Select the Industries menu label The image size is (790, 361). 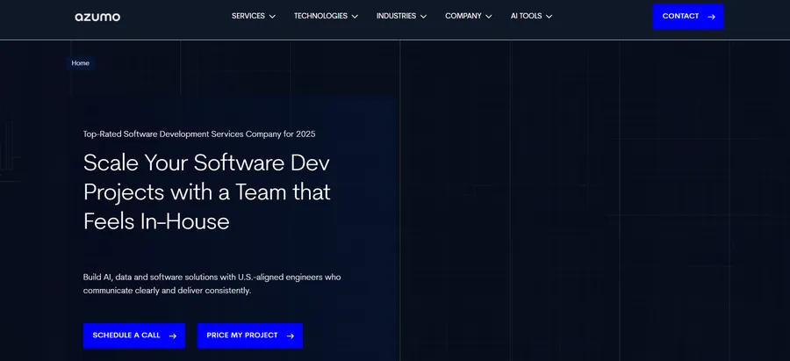click(396, 16)
